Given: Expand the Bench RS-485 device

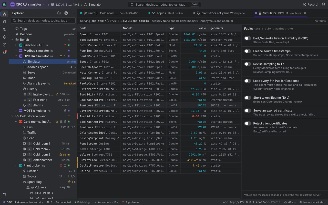Looking at the screenshot, I should coord(16,45).
